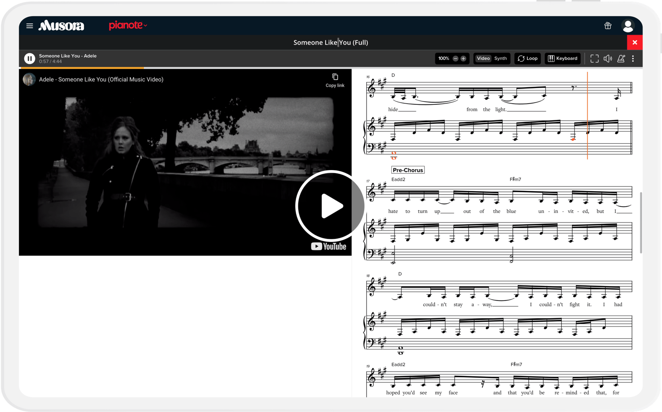Click the Someone Like You - Adele track name
The height and width of the screenshot is (412, 662).
pos(68,56)
